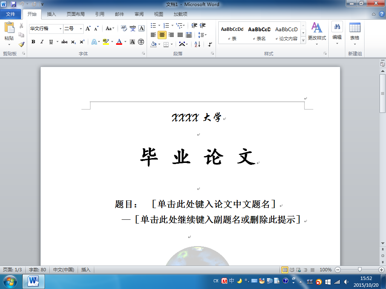Click the Phonetic Guide wén icon

[x=133, y=28]
